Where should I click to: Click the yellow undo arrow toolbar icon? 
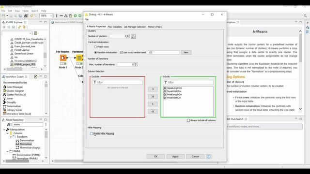[31, 16]
